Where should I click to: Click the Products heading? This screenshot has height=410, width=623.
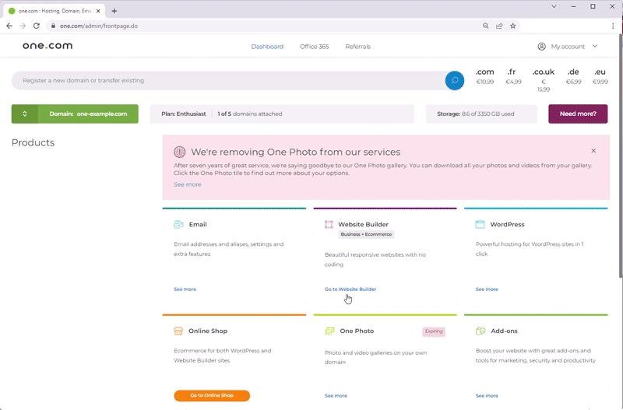(x=33, y=143)
